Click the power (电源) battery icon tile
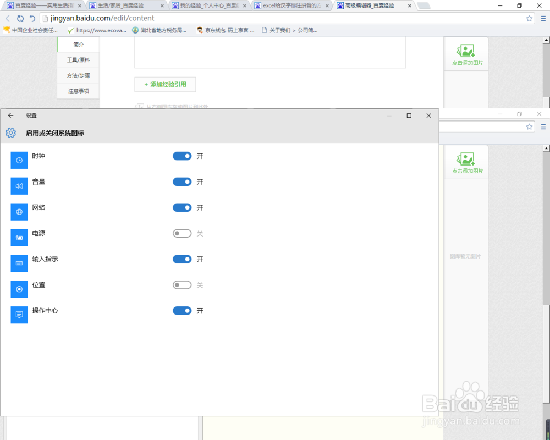Image resolution: width=550 pixels, height=440 pixels. [19, 238]
